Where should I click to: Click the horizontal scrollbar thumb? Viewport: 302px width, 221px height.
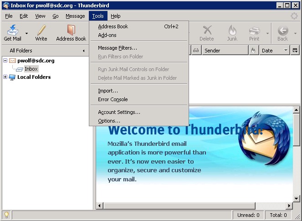[179, 206]
